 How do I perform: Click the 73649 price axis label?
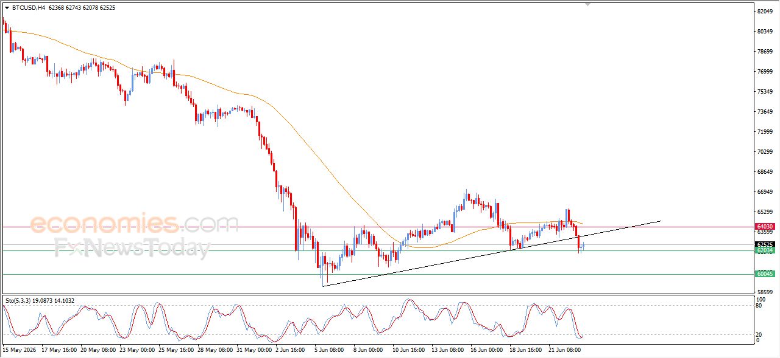point(765,111)
